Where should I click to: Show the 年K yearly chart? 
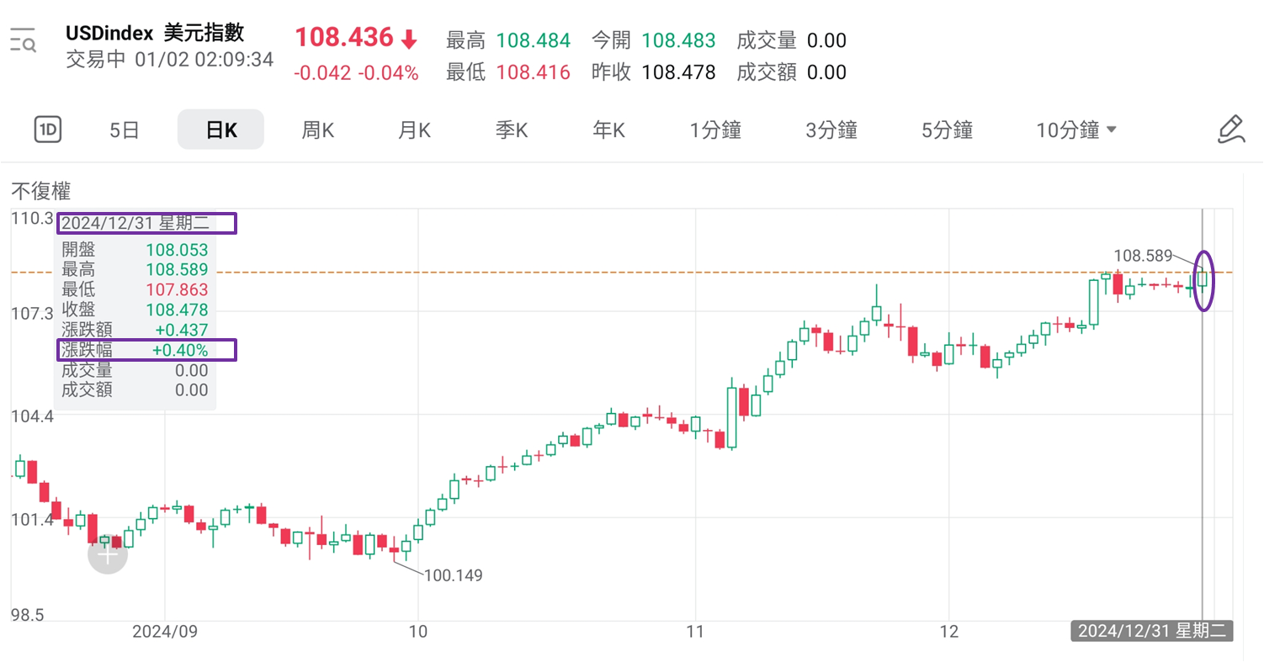click(x=608, y=130)
